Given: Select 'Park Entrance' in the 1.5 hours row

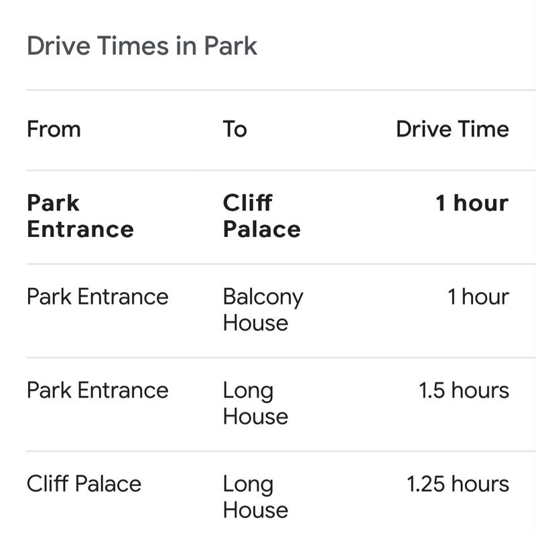Looking at the screenshot, I should point(98,390).
